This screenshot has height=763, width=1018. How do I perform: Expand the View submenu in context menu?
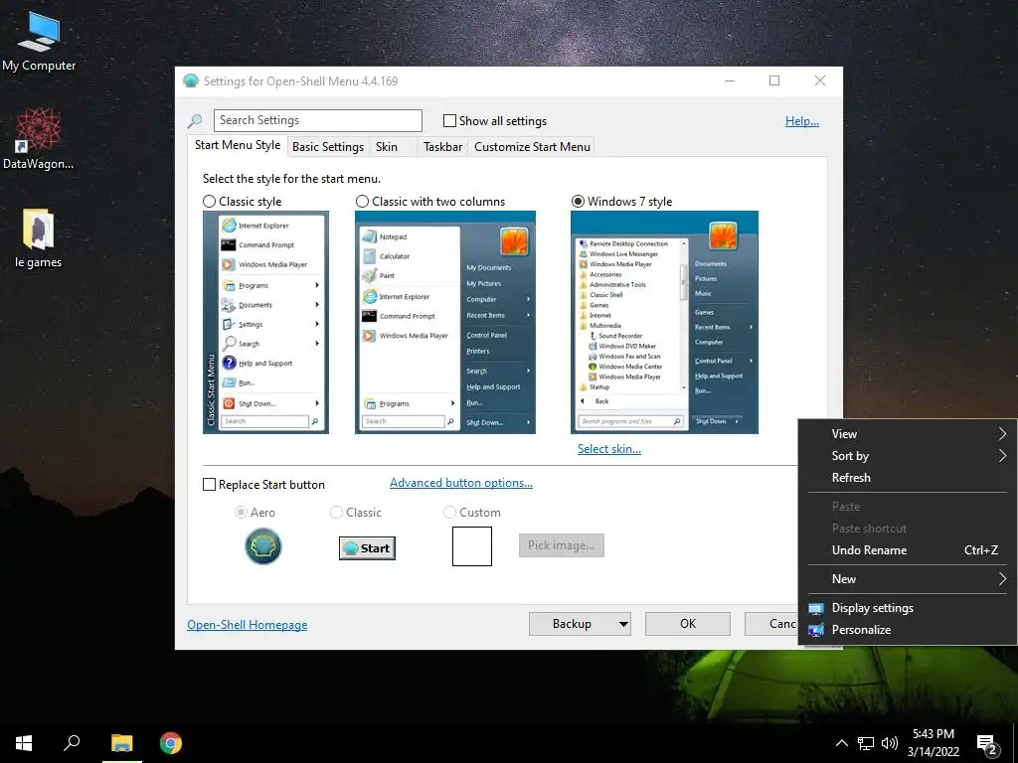point(907,434)
